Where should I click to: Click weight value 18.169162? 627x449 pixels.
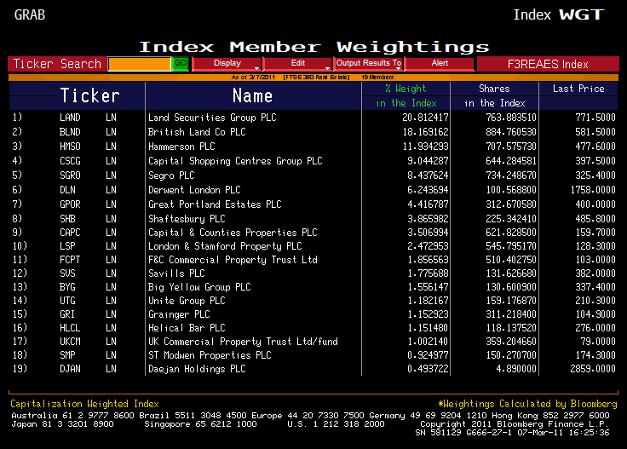425,132
